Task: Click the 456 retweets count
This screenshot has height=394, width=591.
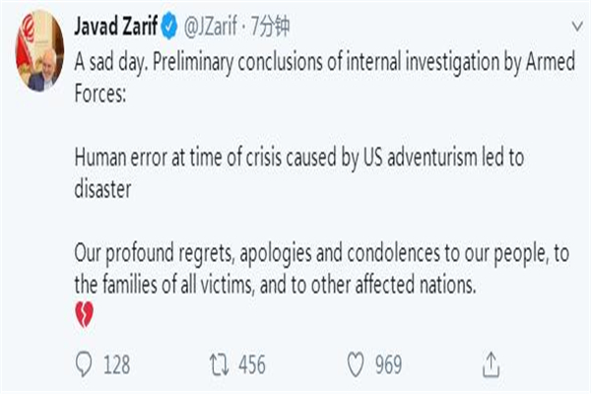Action: (251, 365)
